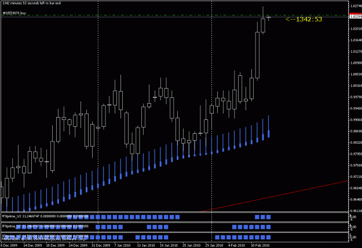Screen dimensions: 362x248
Task: Click the 0.97580 price axis label
Action: click(356, 165)
